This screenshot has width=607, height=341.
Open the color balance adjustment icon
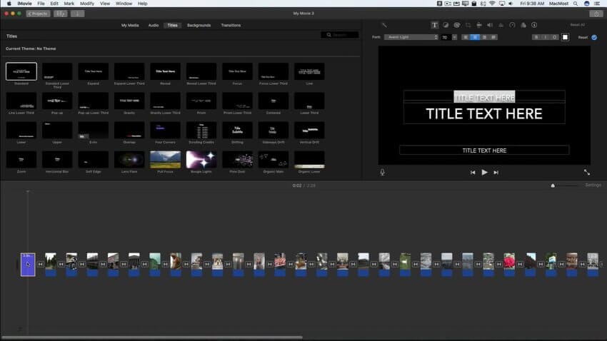click(x=446, y=25)
